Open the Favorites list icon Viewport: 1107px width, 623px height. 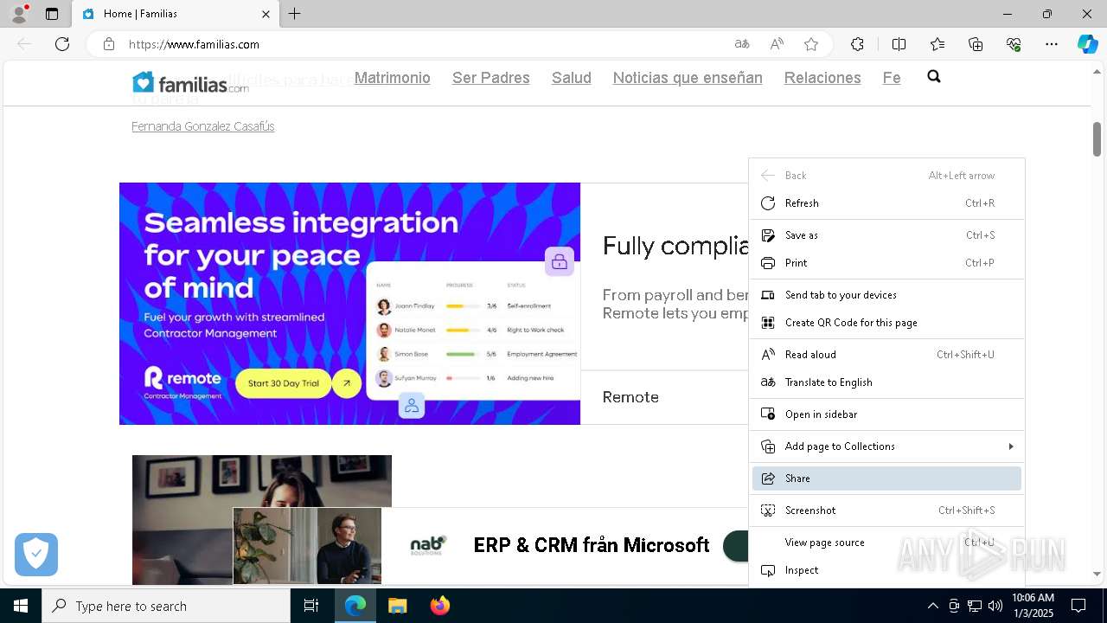point(937,44)
